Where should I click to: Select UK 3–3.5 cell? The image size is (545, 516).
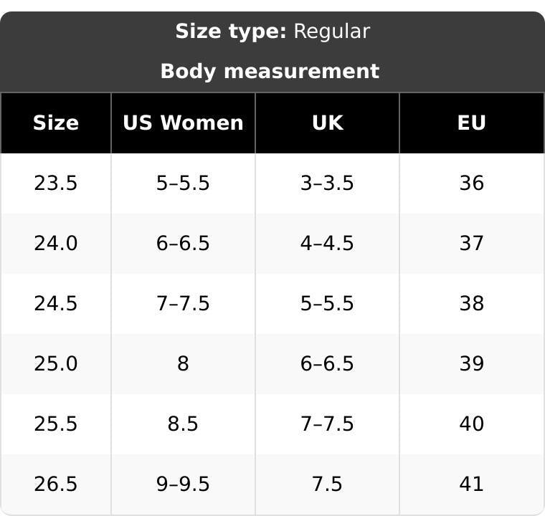[327, 183]
